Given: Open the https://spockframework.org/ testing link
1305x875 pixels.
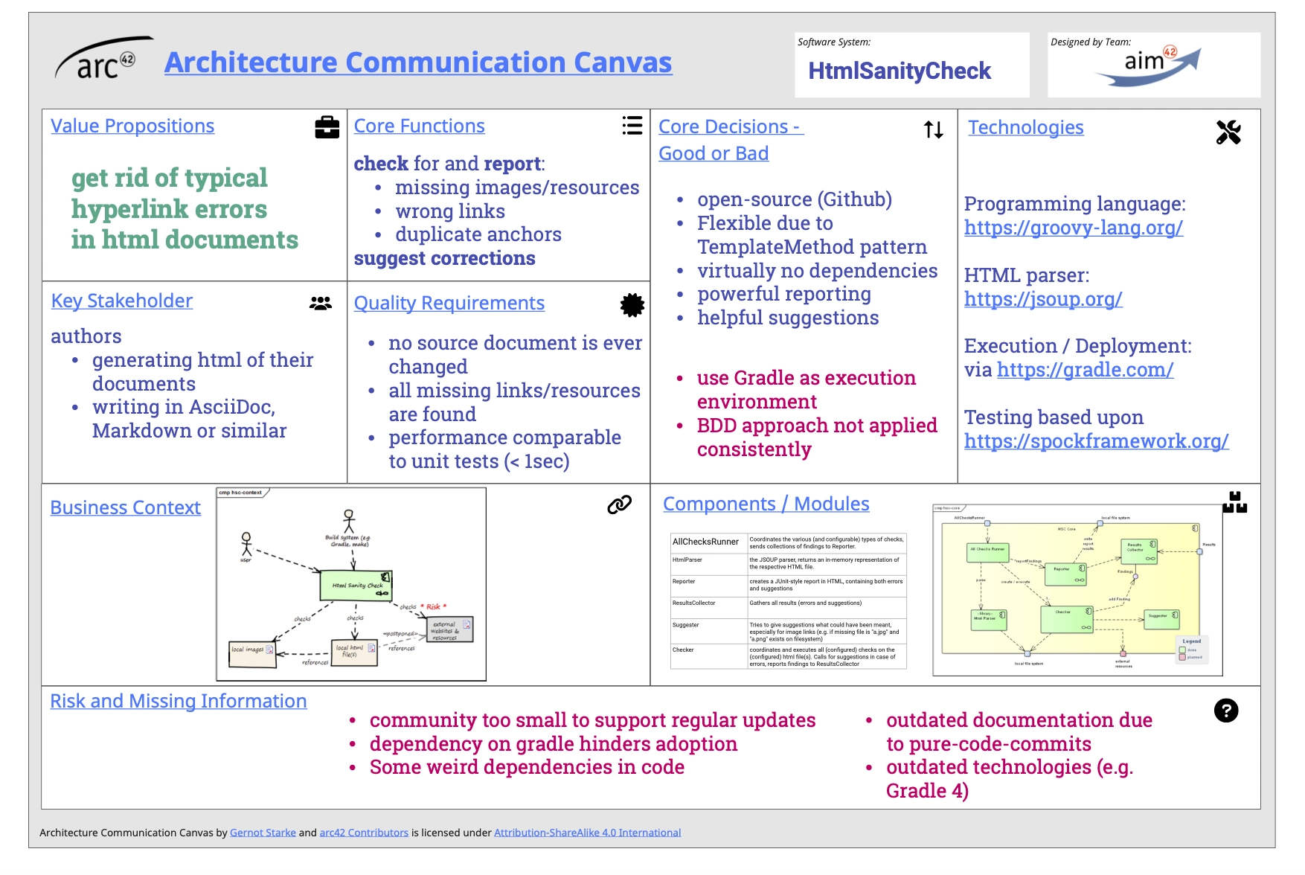Looking at the screenshot, I should (1096, 441).
